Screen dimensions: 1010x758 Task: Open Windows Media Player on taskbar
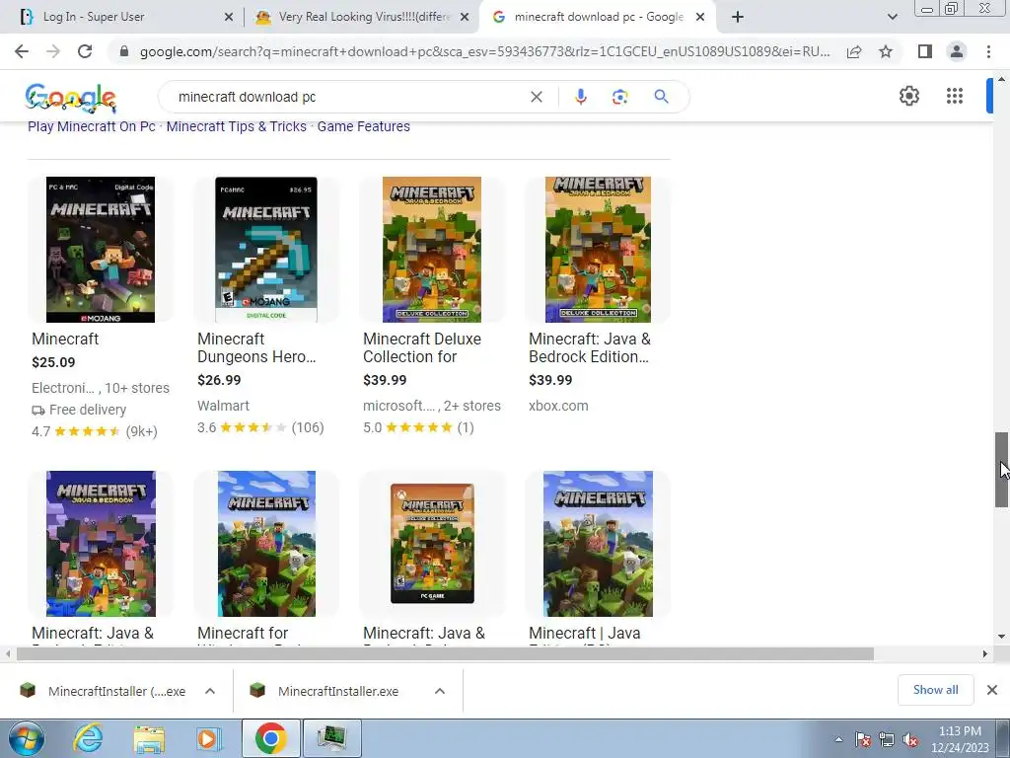tap(209, 738)
